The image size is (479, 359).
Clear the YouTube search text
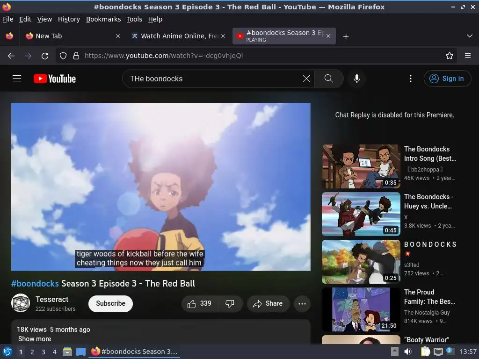306,79
